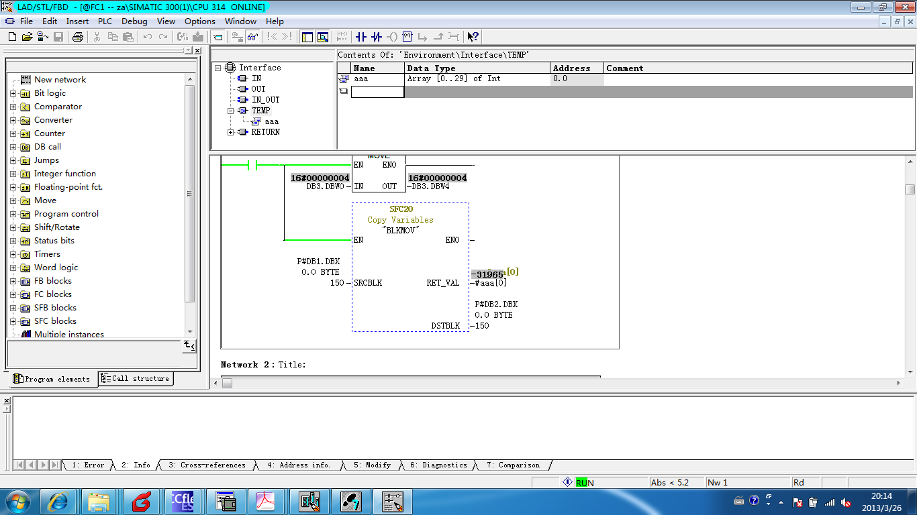Switch to the Call structure tab

coord(135,379)
